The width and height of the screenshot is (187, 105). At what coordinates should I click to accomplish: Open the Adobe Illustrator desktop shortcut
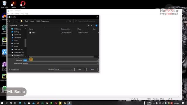coord(14,4)
